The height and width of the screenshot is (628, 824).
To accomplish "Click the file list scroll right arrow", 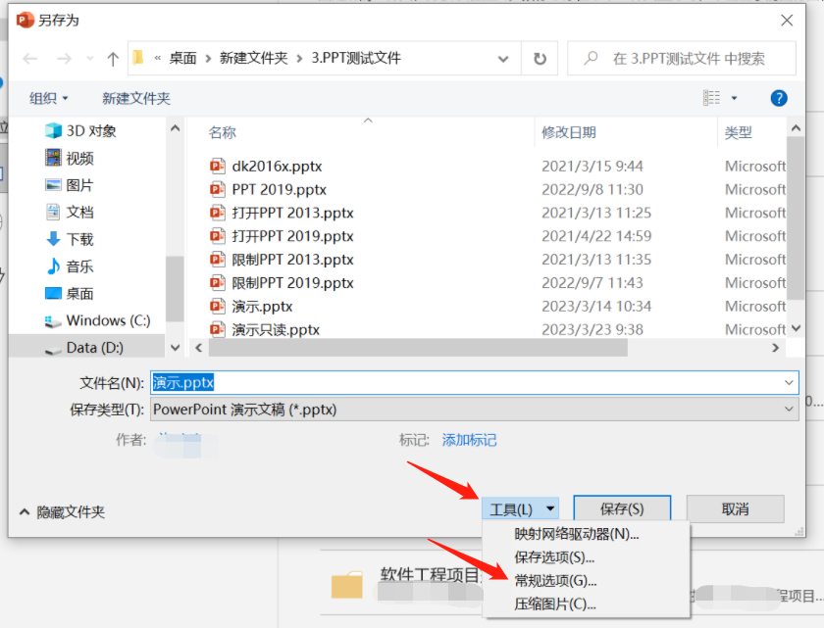I will [x=775, y=348].
